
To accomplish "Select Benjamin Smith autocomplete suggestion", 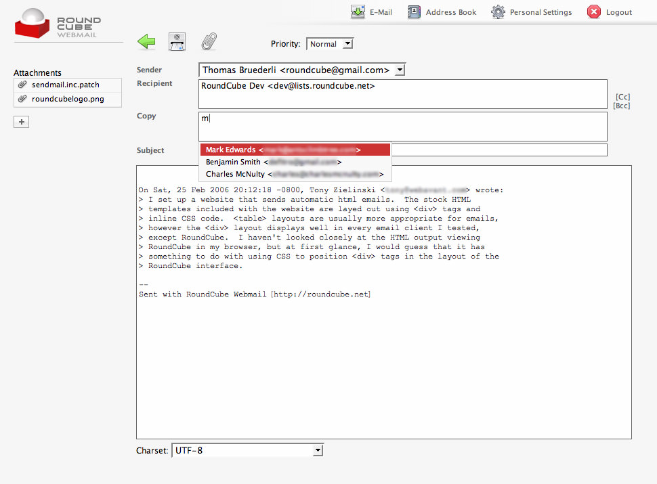I will 295,162.
